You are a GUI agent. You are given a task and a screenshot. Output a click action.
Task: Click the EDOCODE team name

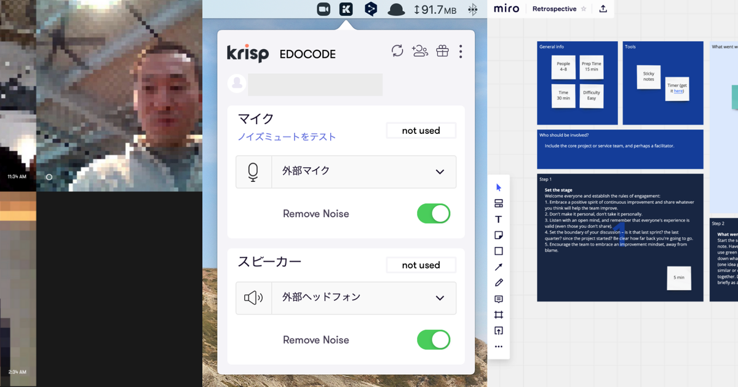pos(307,54)
